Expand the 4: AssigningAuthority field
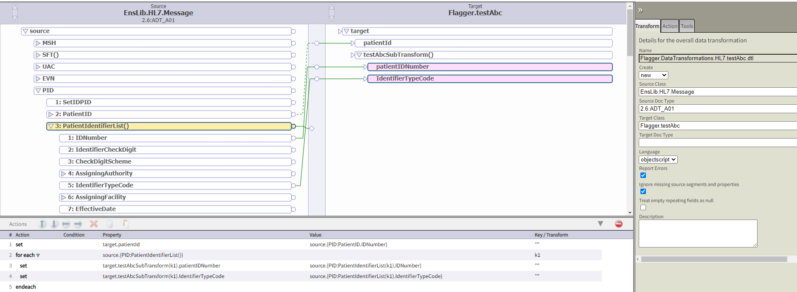The height and width of the screenshot is (292, 797). click(64, 174)
